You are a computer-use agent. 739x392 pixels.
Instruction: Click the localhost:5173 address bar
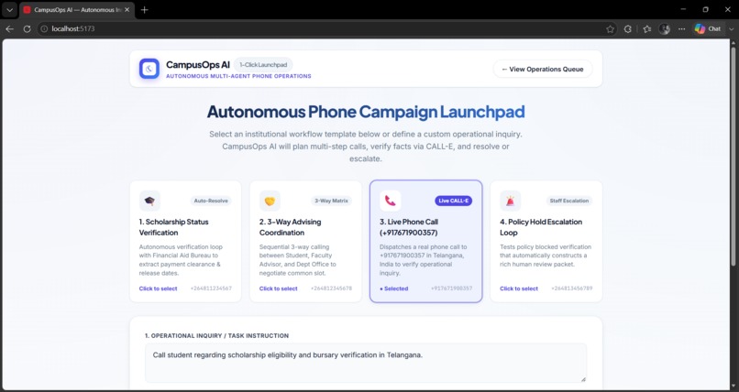pos(325,28)
